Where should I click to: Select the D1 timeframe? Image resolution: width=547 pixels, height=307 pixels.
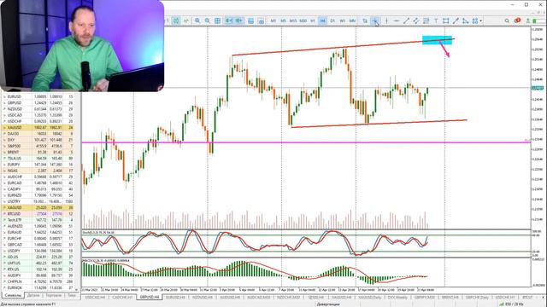[x=332, y=20]
